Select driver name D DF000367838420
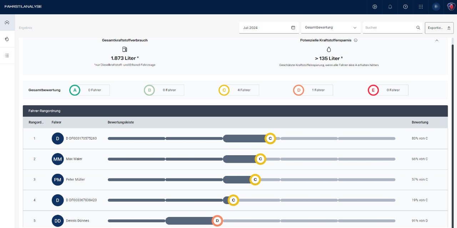 81,200
